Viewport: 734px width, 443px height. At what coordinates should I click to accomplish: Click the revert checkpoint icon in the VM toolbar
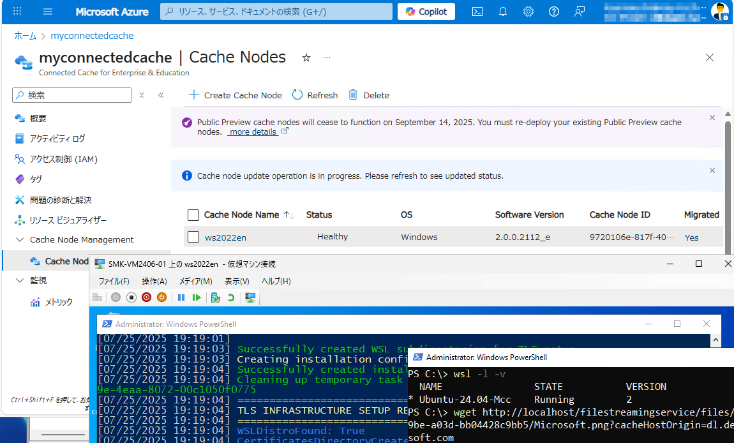pyautogui.click(x=232, y=297)
